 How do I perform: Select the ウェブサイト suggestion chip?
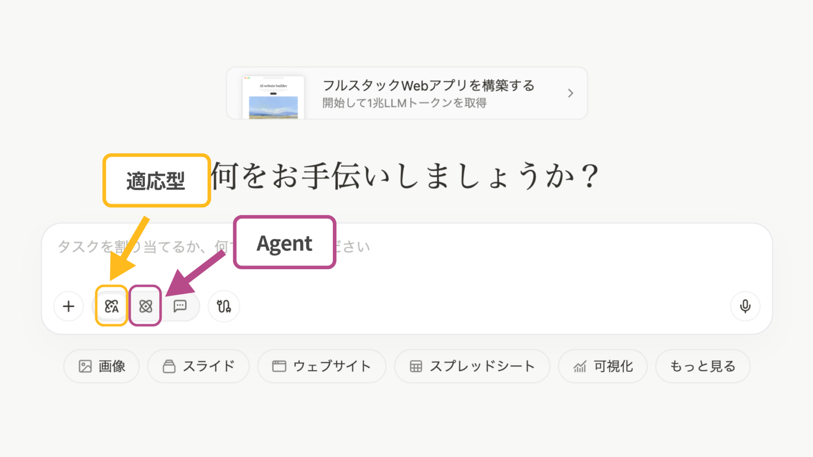pyautogui.click(x=321, y=366)
